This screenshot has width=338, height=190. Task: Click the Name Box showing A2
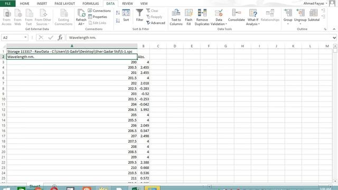tap(13, 37)
